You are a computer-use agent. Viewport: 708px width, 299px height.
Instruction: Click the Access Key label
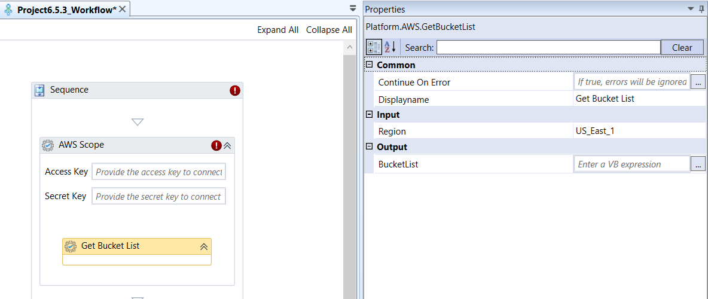[x=66, y=172]
